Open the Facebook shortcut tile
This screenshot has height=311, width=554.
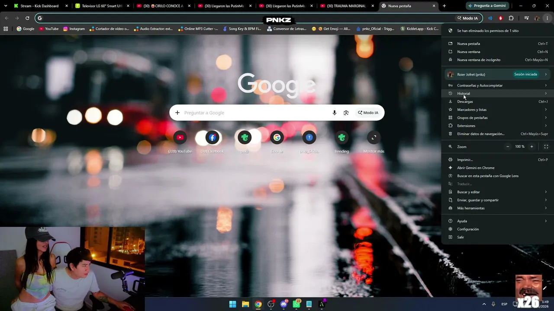click(x=212, y=137)
